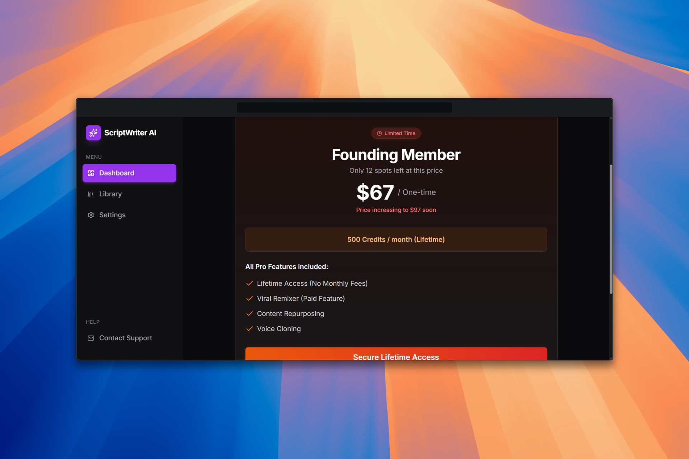Image resolution: width=689 pixels, height=459 pixels.
Task: Click the Dashboard grid icon
Action: tap(91, 173)
